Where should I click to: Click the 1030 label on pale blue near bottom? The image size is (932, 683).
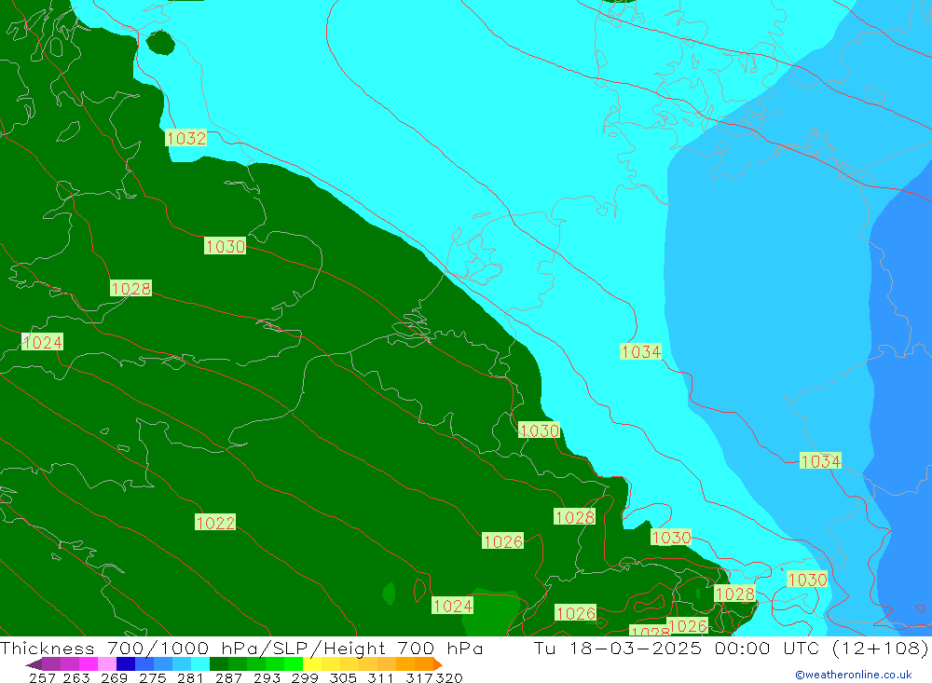click(807, 579)
